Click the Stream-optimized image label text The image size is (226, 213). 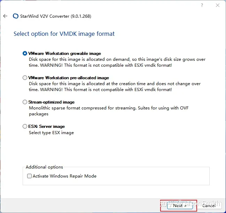(51, 102)
